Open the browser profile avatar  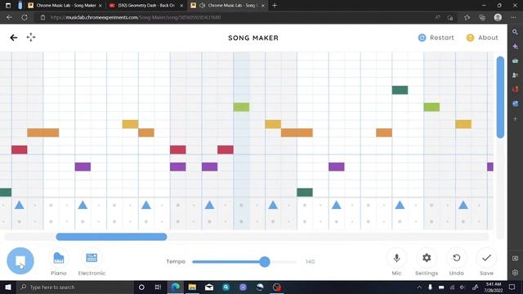(x=498, y=17)
